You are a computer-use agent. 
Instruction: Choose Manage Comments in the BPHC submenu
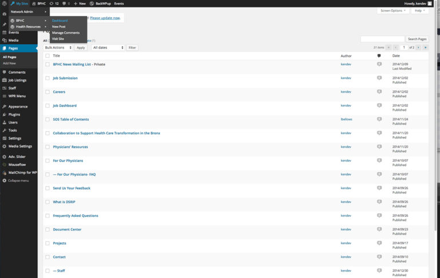click(x=66, y=33)
